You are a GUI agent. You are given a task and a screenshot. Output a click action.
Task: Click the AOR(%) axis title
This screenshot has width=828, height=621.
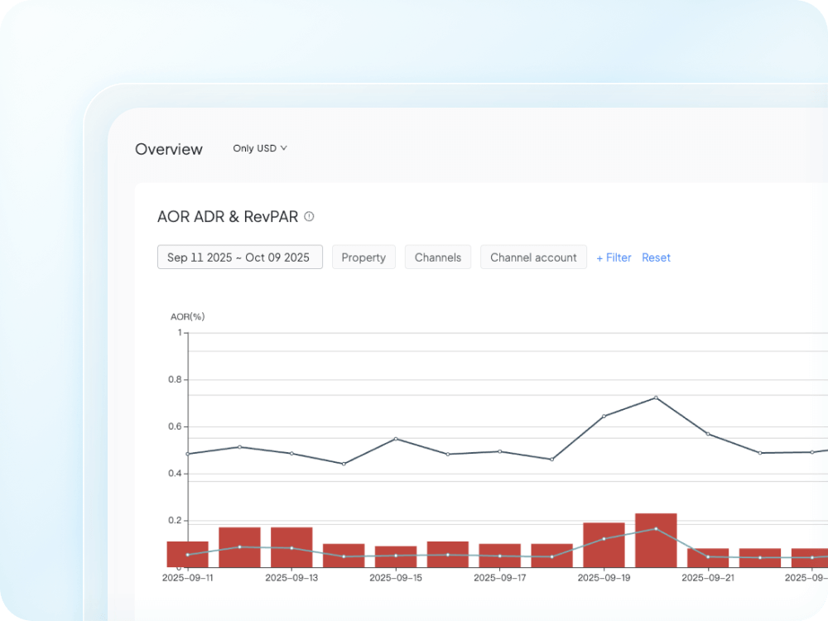coord(187,316)
